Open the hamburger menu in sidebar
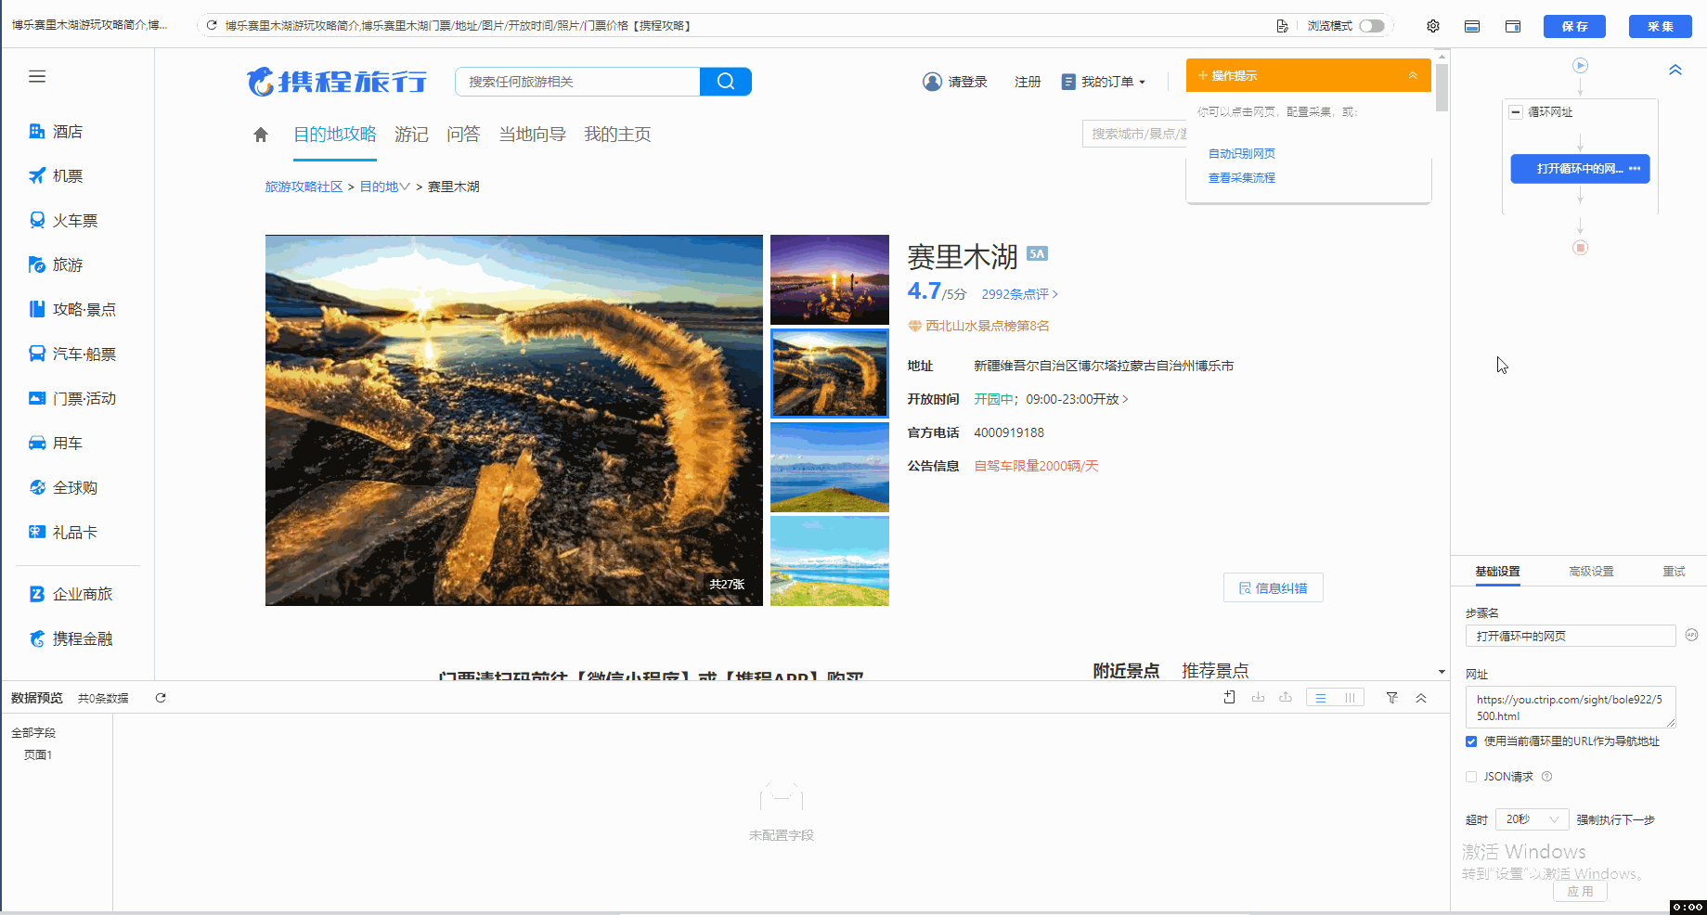The image size is (1707, 915). [37, 77]
